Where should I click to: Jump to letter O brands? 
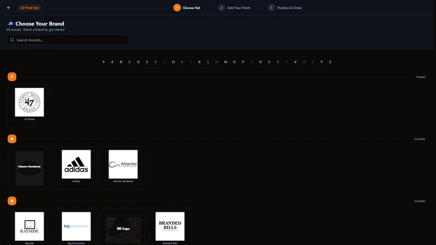pos(234,62)
